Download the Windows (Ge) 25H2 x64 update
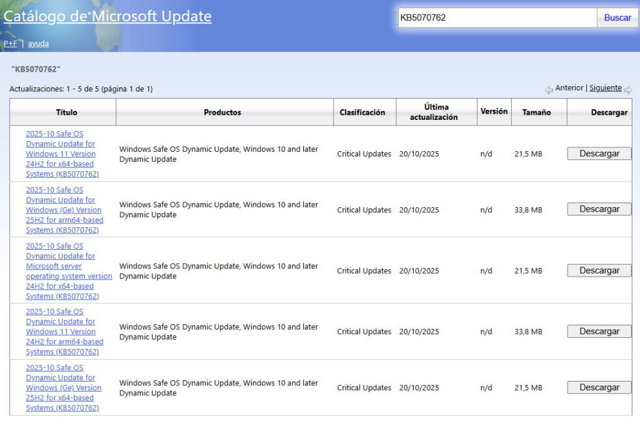This screenshot has height=424, width=640. [599, 387]
